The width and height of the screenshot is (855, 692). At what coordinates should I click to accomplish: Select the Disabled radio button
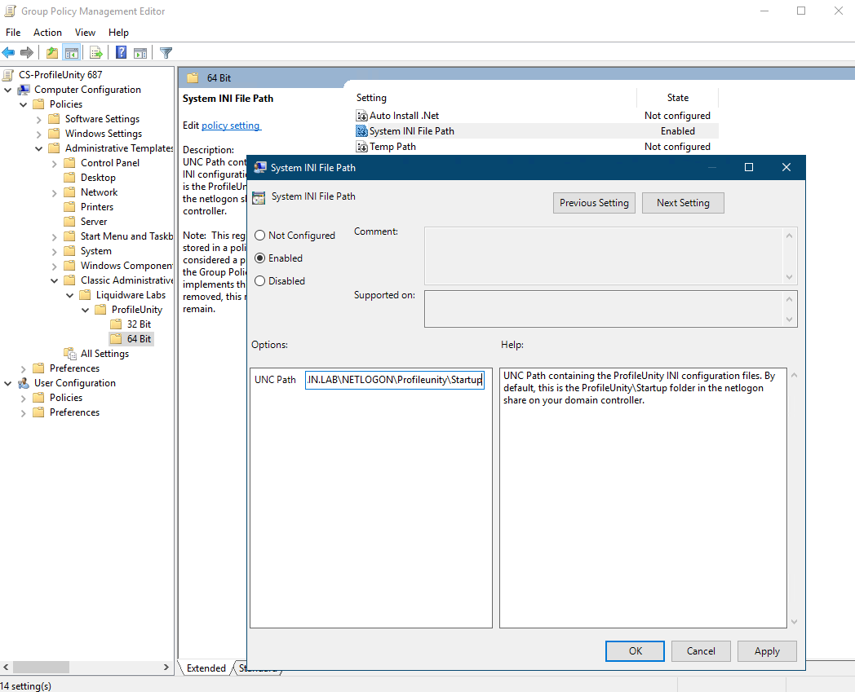[260, 281]
